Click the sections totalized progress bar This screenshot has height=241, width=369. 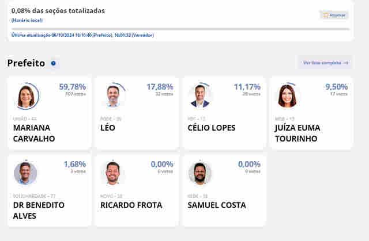tap(180, 29)
